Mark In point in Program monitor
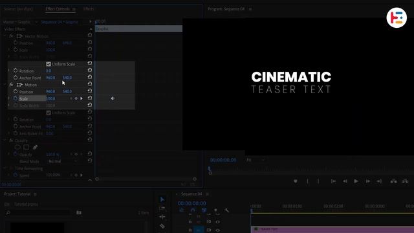Image resolution: width=414 pixels, height=233 pixels. (308, 181)
